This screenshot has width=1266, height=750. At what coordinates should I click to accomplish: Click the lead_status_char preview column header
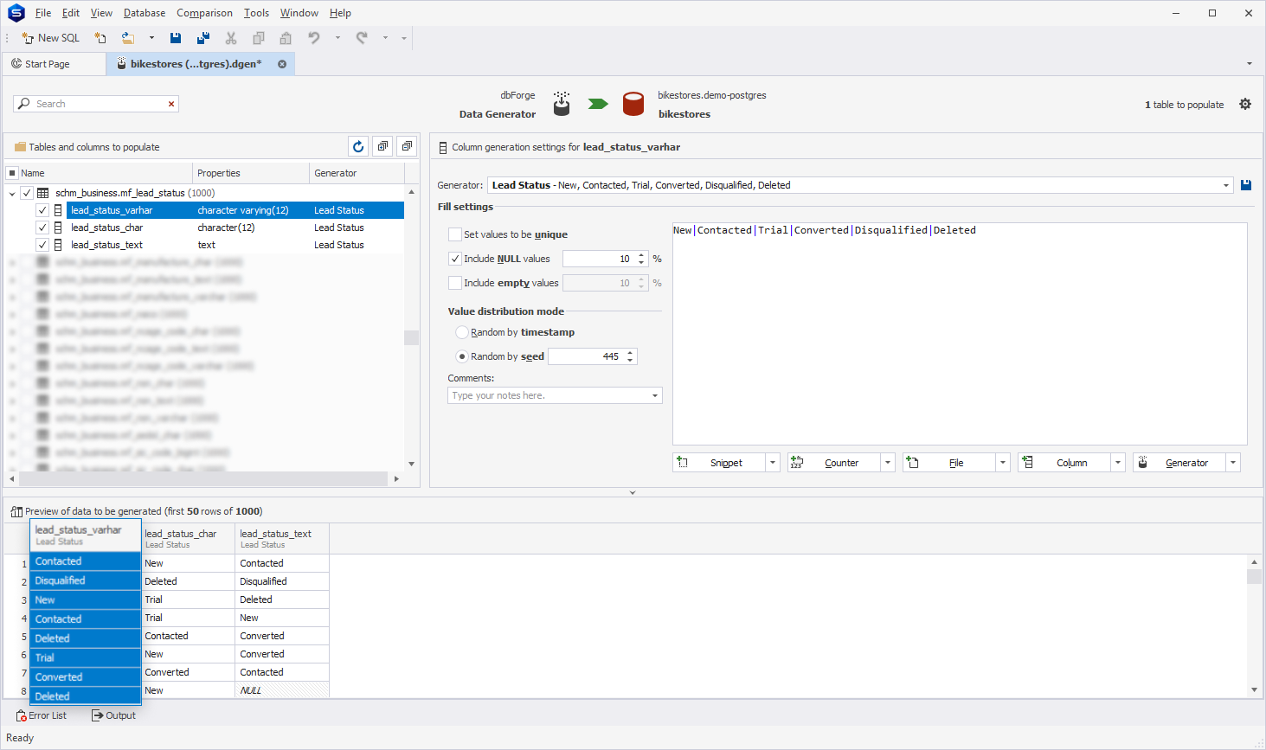coord(188,538)
